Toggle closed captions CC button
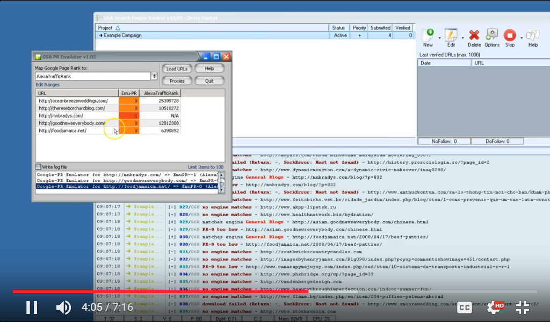The image size is (550, 322). click(464, 308)
